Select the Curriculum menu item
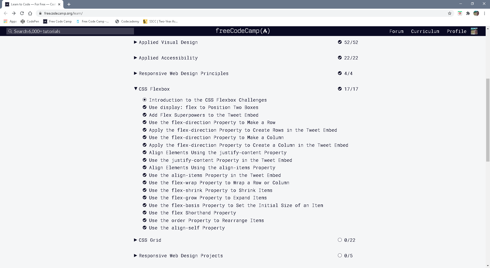Image resolution: width=490 pixels, height=268 pixels. point(425,31)
